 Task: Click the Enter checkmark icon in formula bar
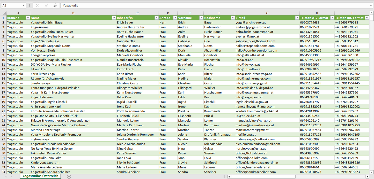(x=46, y=5)
